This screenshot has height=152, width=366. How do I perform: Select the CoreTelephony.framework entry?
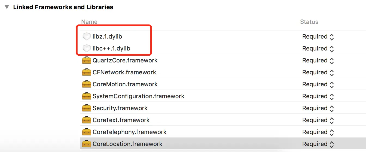coord(129,132)
